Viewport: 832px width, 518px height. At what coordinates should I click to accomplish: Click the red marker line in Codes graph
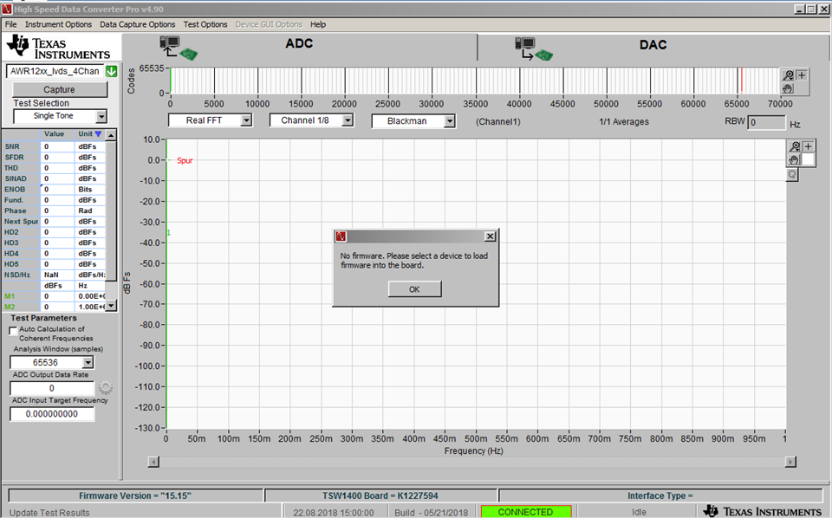click(741, 80)
